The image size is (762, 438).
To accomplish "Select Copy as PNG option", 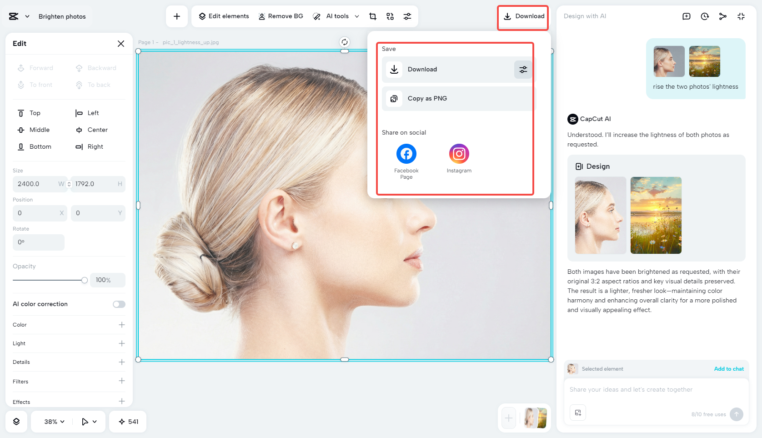I will 459,99.
